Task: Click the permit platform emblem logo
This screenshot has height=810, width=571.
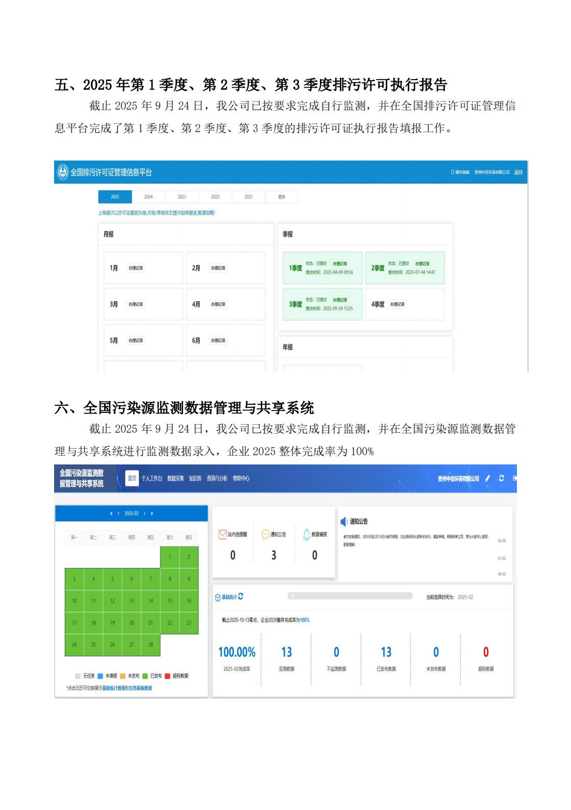Action: (x=63, y=172)
